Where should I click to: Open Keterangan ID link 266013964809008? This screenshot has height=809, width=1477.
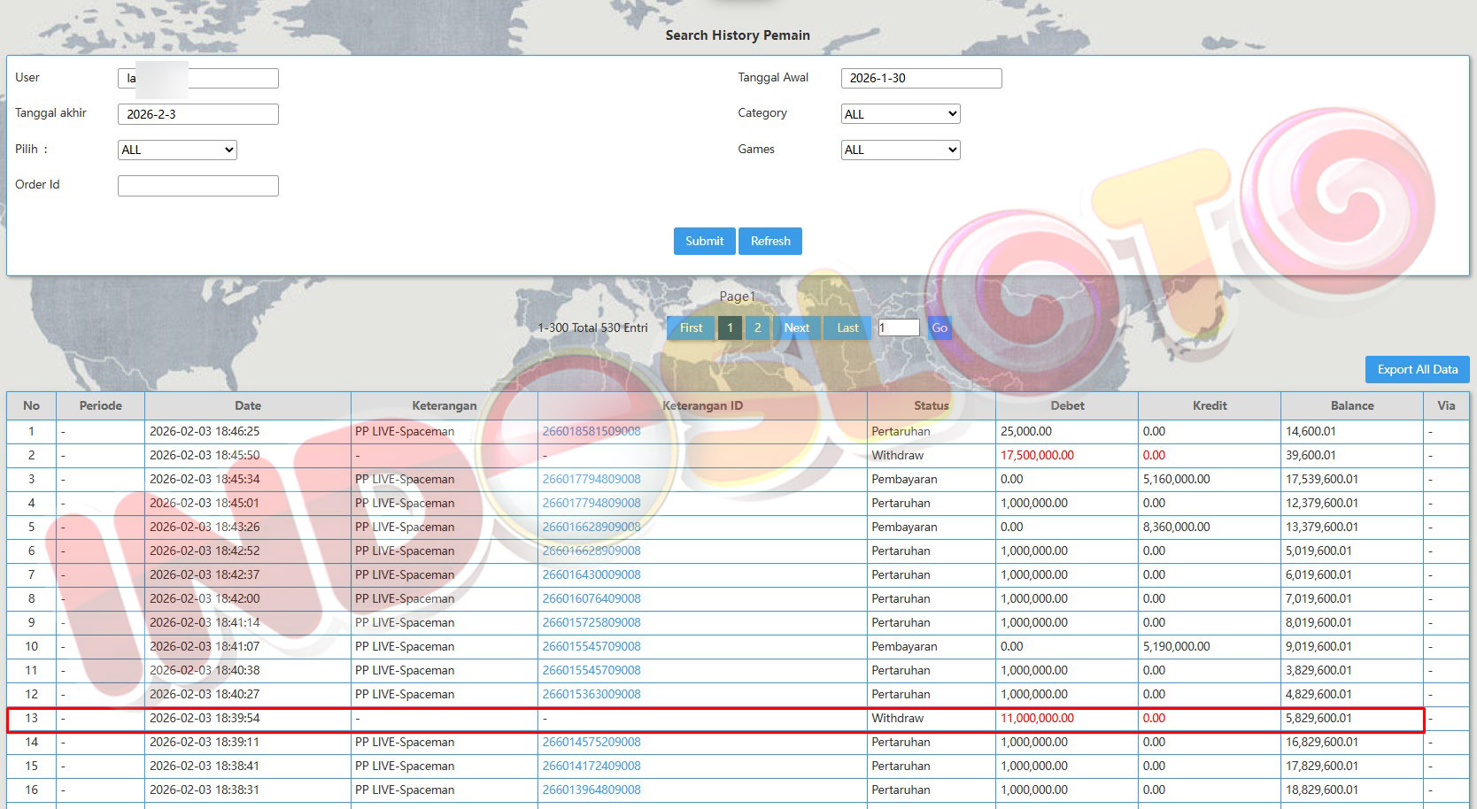[592, 790]
